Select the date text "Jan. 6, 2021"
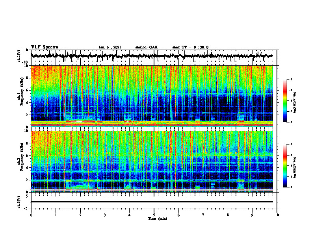The width and height of the screenshot is (312, 241). 110,47
